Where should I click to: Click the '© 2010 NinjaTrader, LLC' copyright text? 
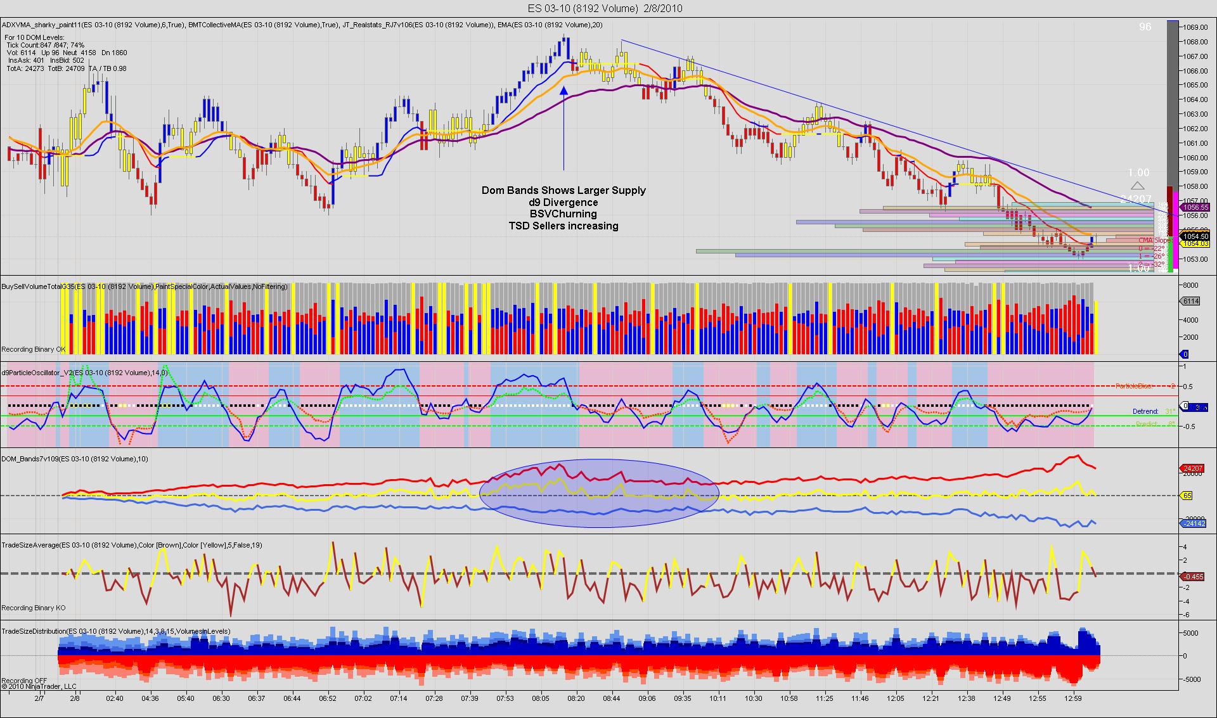pos(39,686)
